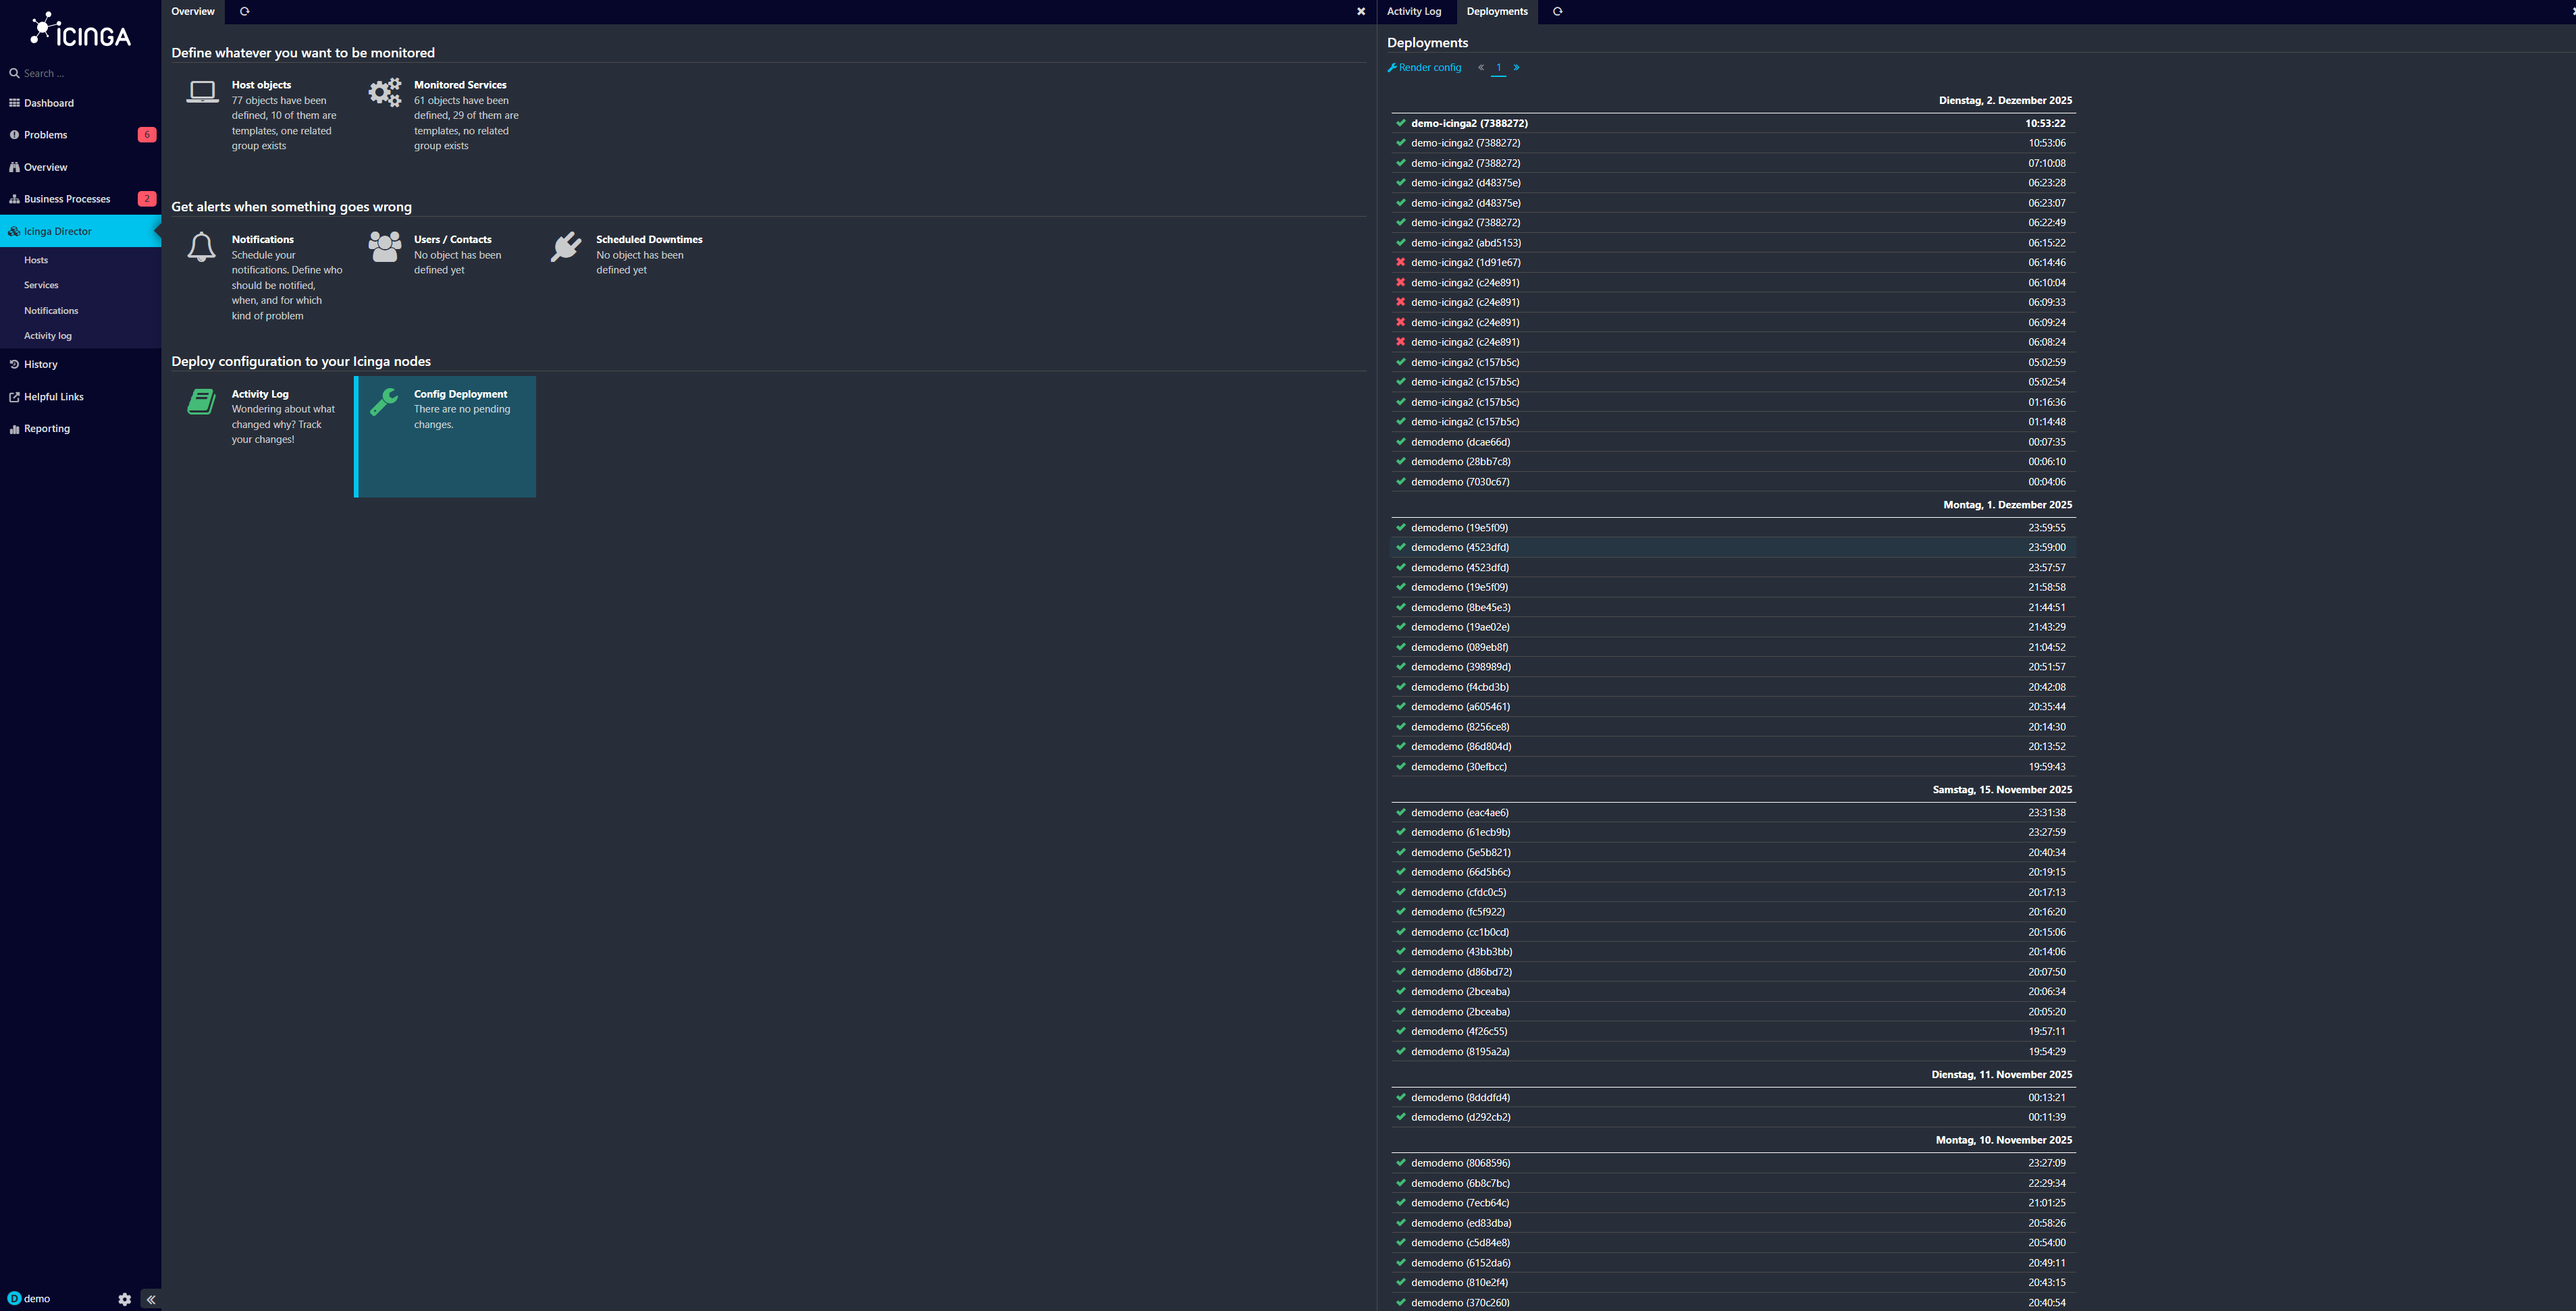2576x1311 pixels.
Task: Switch to the Activity Log tab
Action: 1413,12
